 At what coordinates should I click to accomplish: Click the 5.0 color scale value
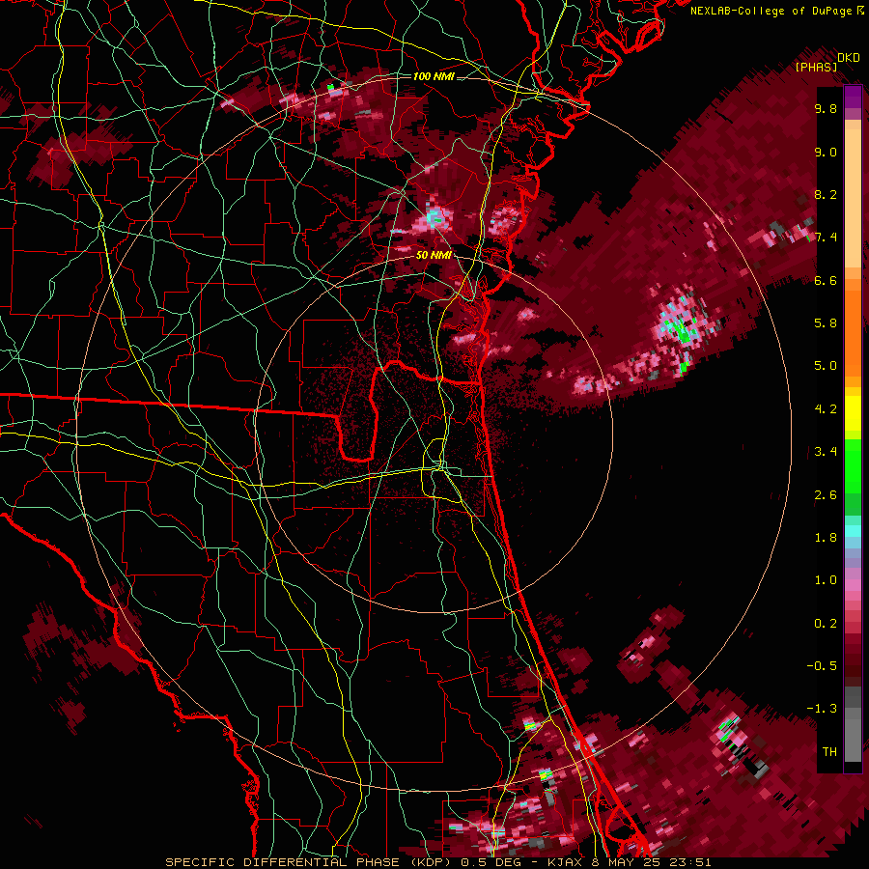pyautogui.click(x=826, y=366)
